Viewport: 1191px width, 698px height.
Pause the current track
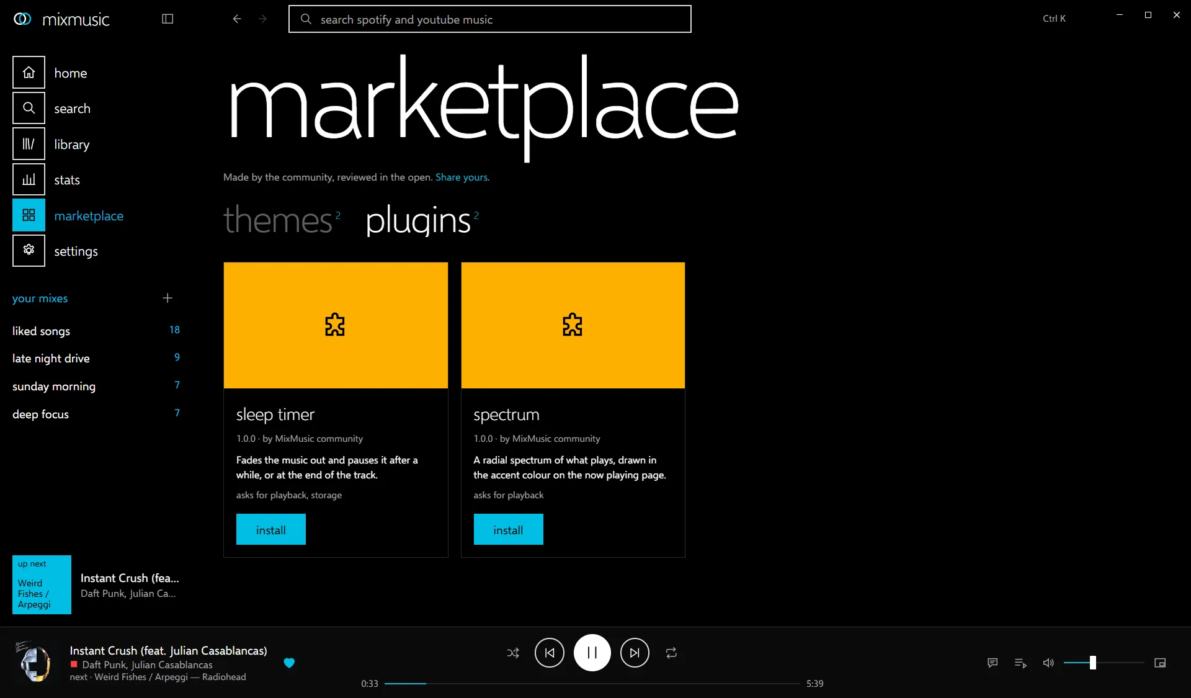tap(592, 653)
